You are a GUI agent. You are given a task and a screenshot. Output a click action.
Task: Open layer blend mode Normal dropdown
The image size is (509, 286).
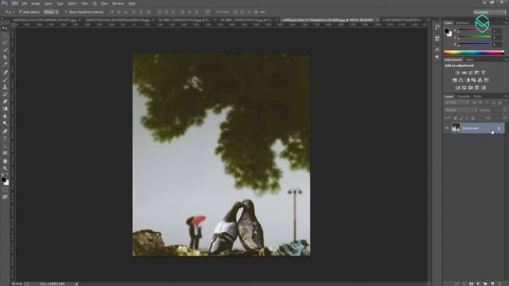(460, 110)
